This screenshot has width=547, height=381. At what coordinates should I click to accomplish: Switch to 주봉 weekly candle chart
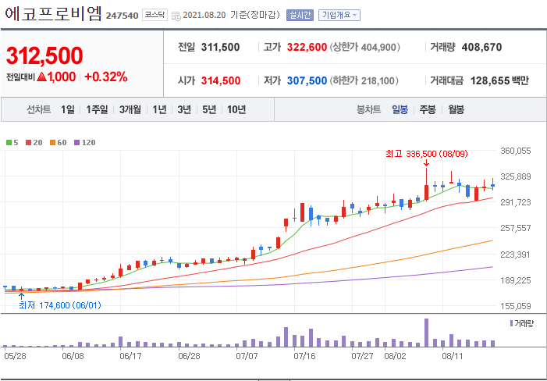(x=428, y=109)
